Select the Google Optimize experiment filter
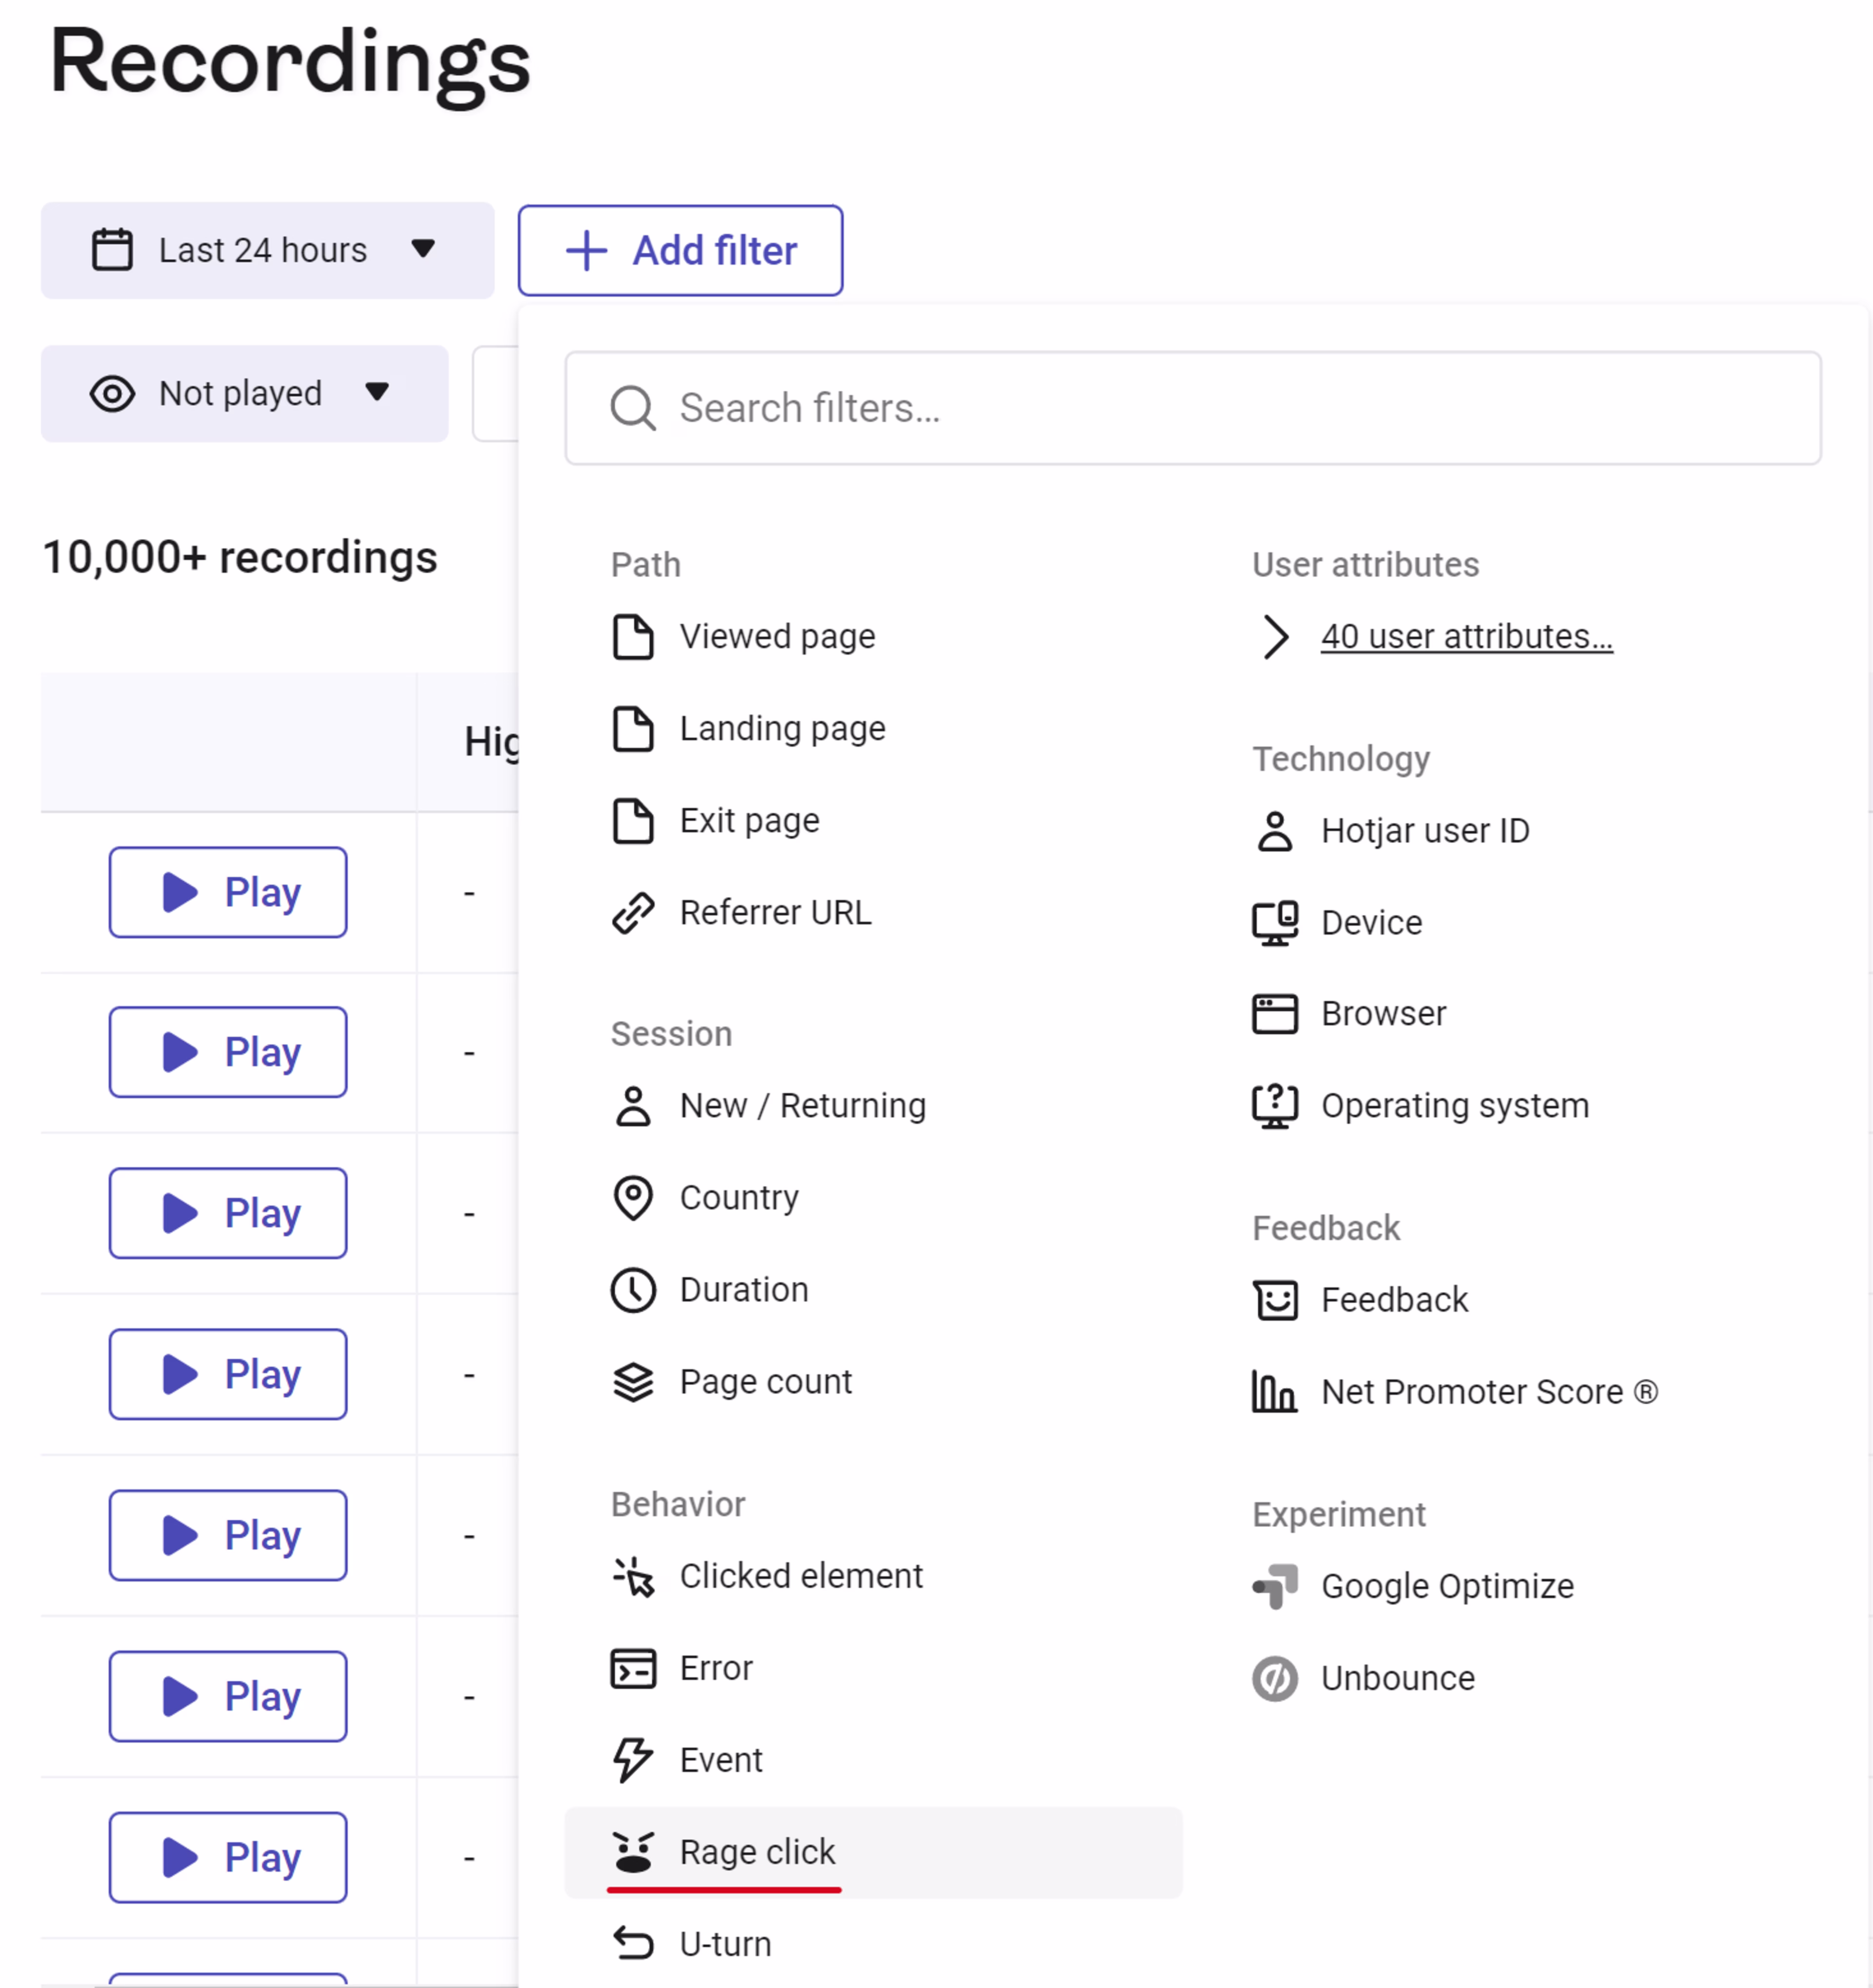This screenshot has height=1988, width=1873. (x=1446, y=1586)
